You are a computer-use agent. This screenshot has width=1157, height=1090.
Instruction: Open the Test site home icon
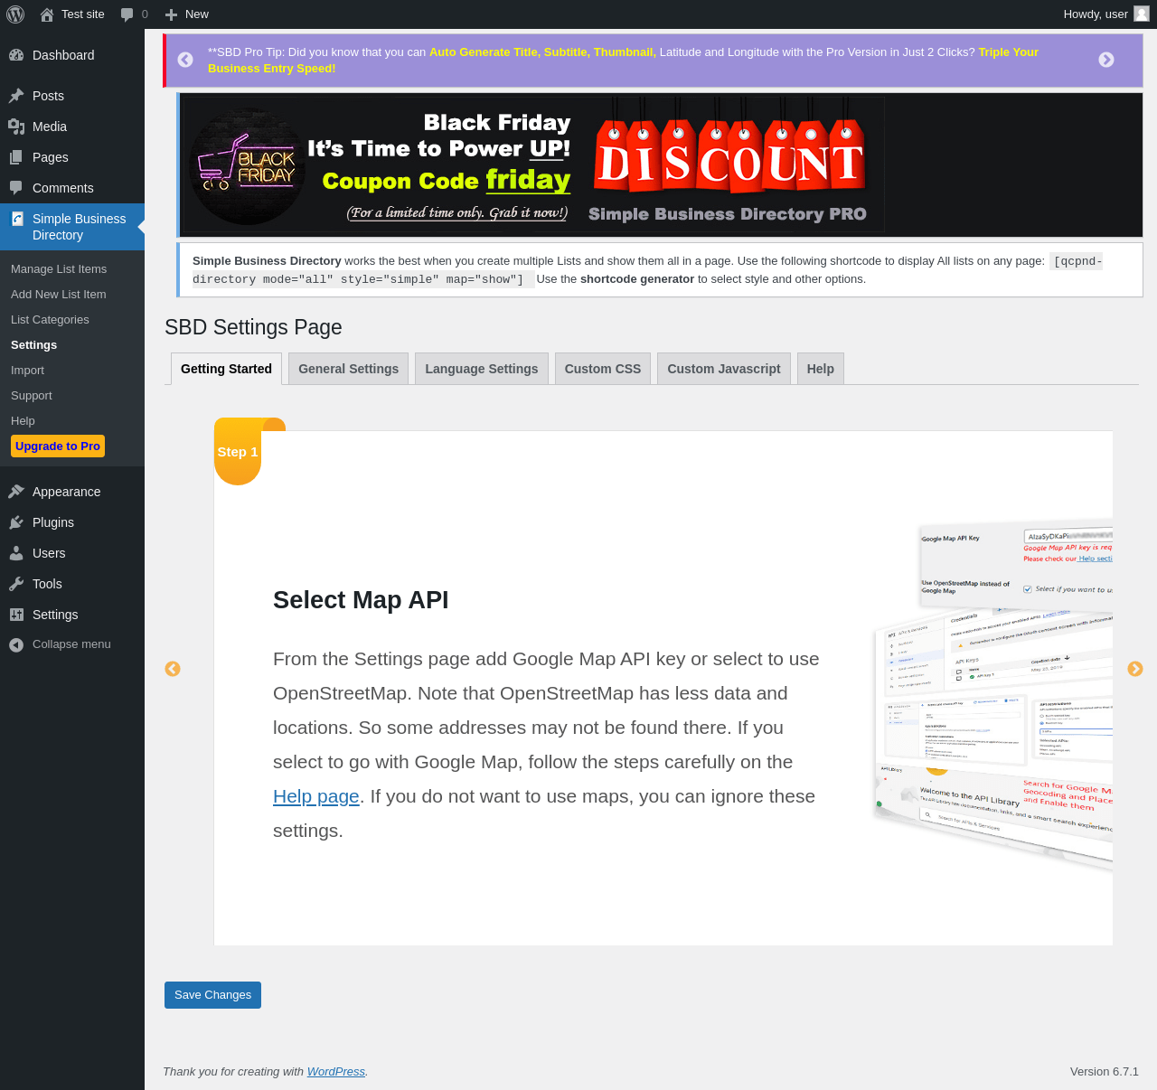tap(47, 14)
